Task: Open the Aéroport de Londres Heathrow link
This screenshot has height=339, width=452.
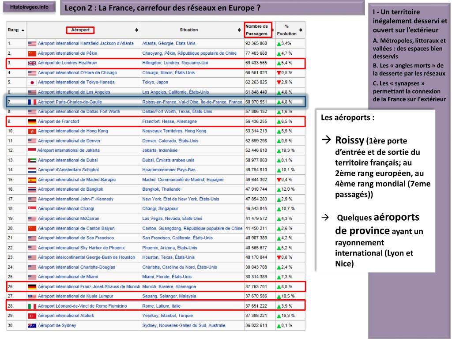Action: point(68,63)
